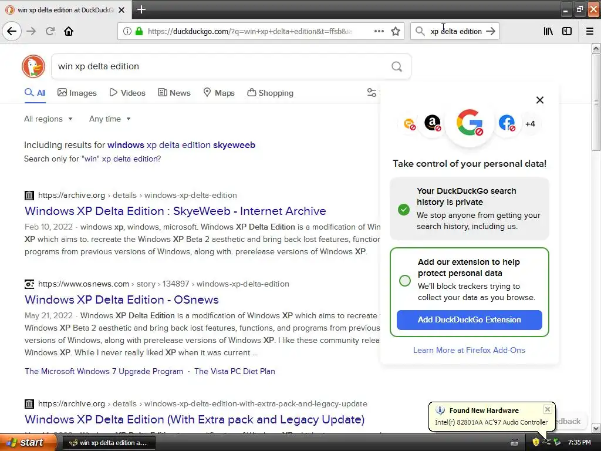This screenshot has width=601, height=451.
Task: Click windows xp delta edition skyeweeb suggestion
Action: [181, 145]
